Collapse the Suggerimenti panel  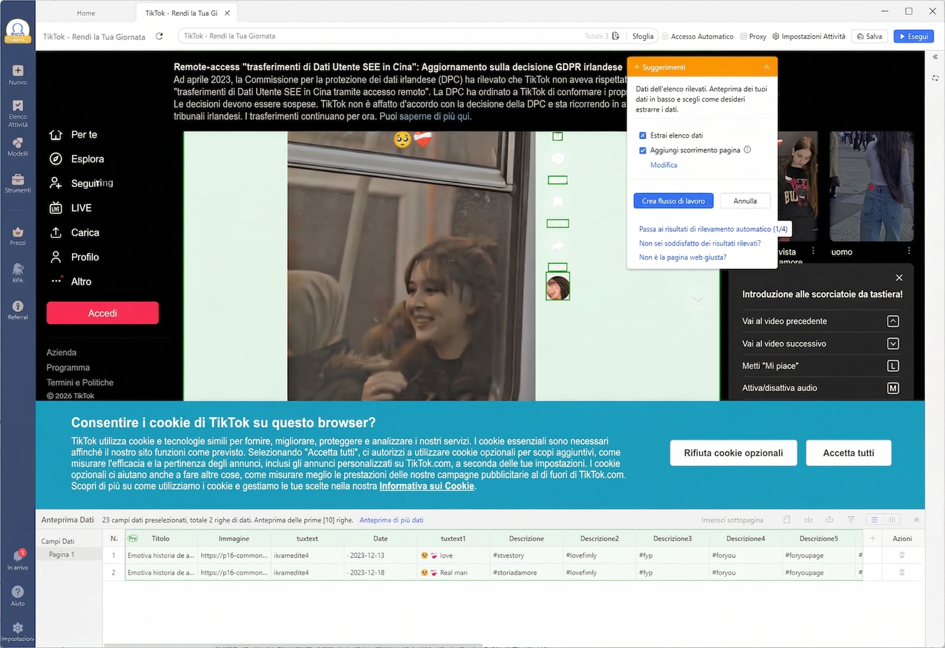coord(766,67)
